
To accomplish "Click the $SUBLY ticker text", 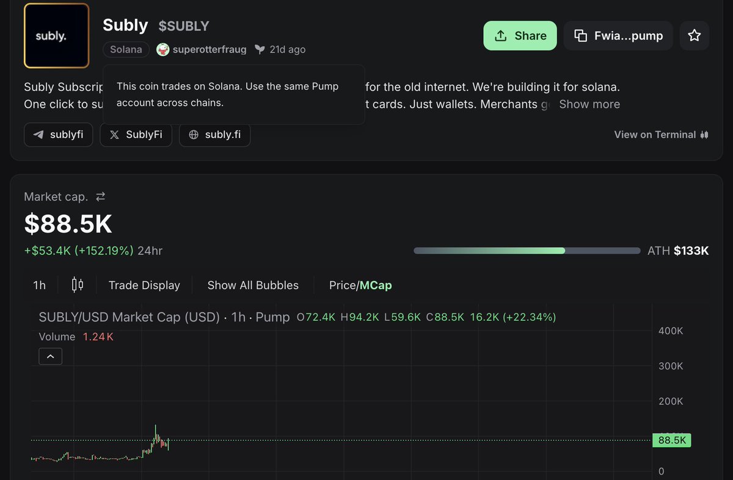I will [x=184, y=26].
